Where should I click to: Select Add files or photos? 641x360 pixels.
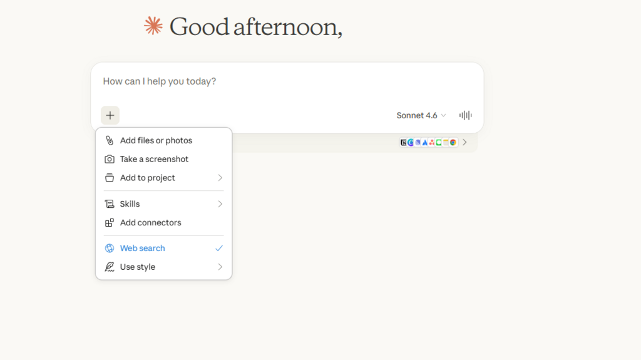pyautogui.click(x=156, y=141)
